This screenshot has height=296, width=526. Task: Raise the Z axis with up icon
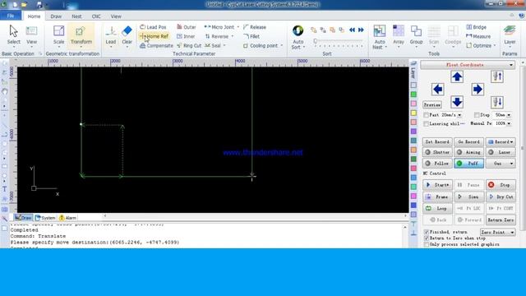(496, 76)
